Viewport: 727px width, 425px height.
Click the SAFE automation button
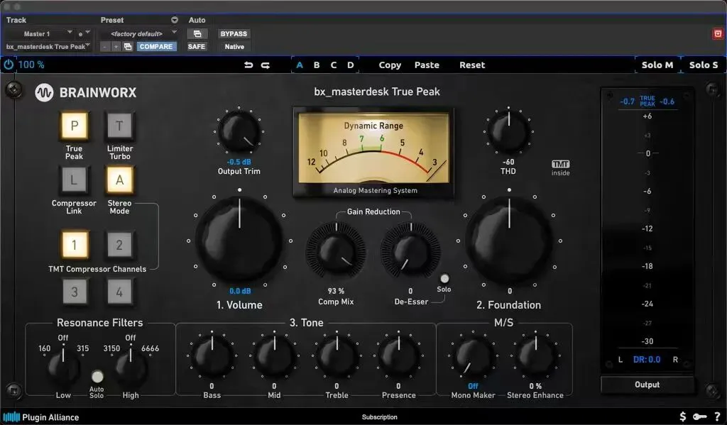pos(197,47)
